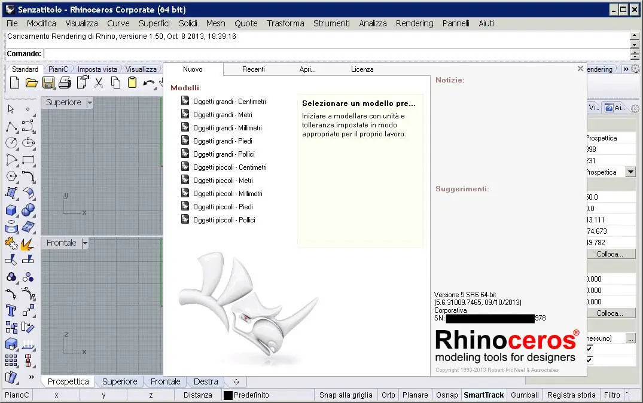Click the Print icon
643x403 pixels.
65,83
